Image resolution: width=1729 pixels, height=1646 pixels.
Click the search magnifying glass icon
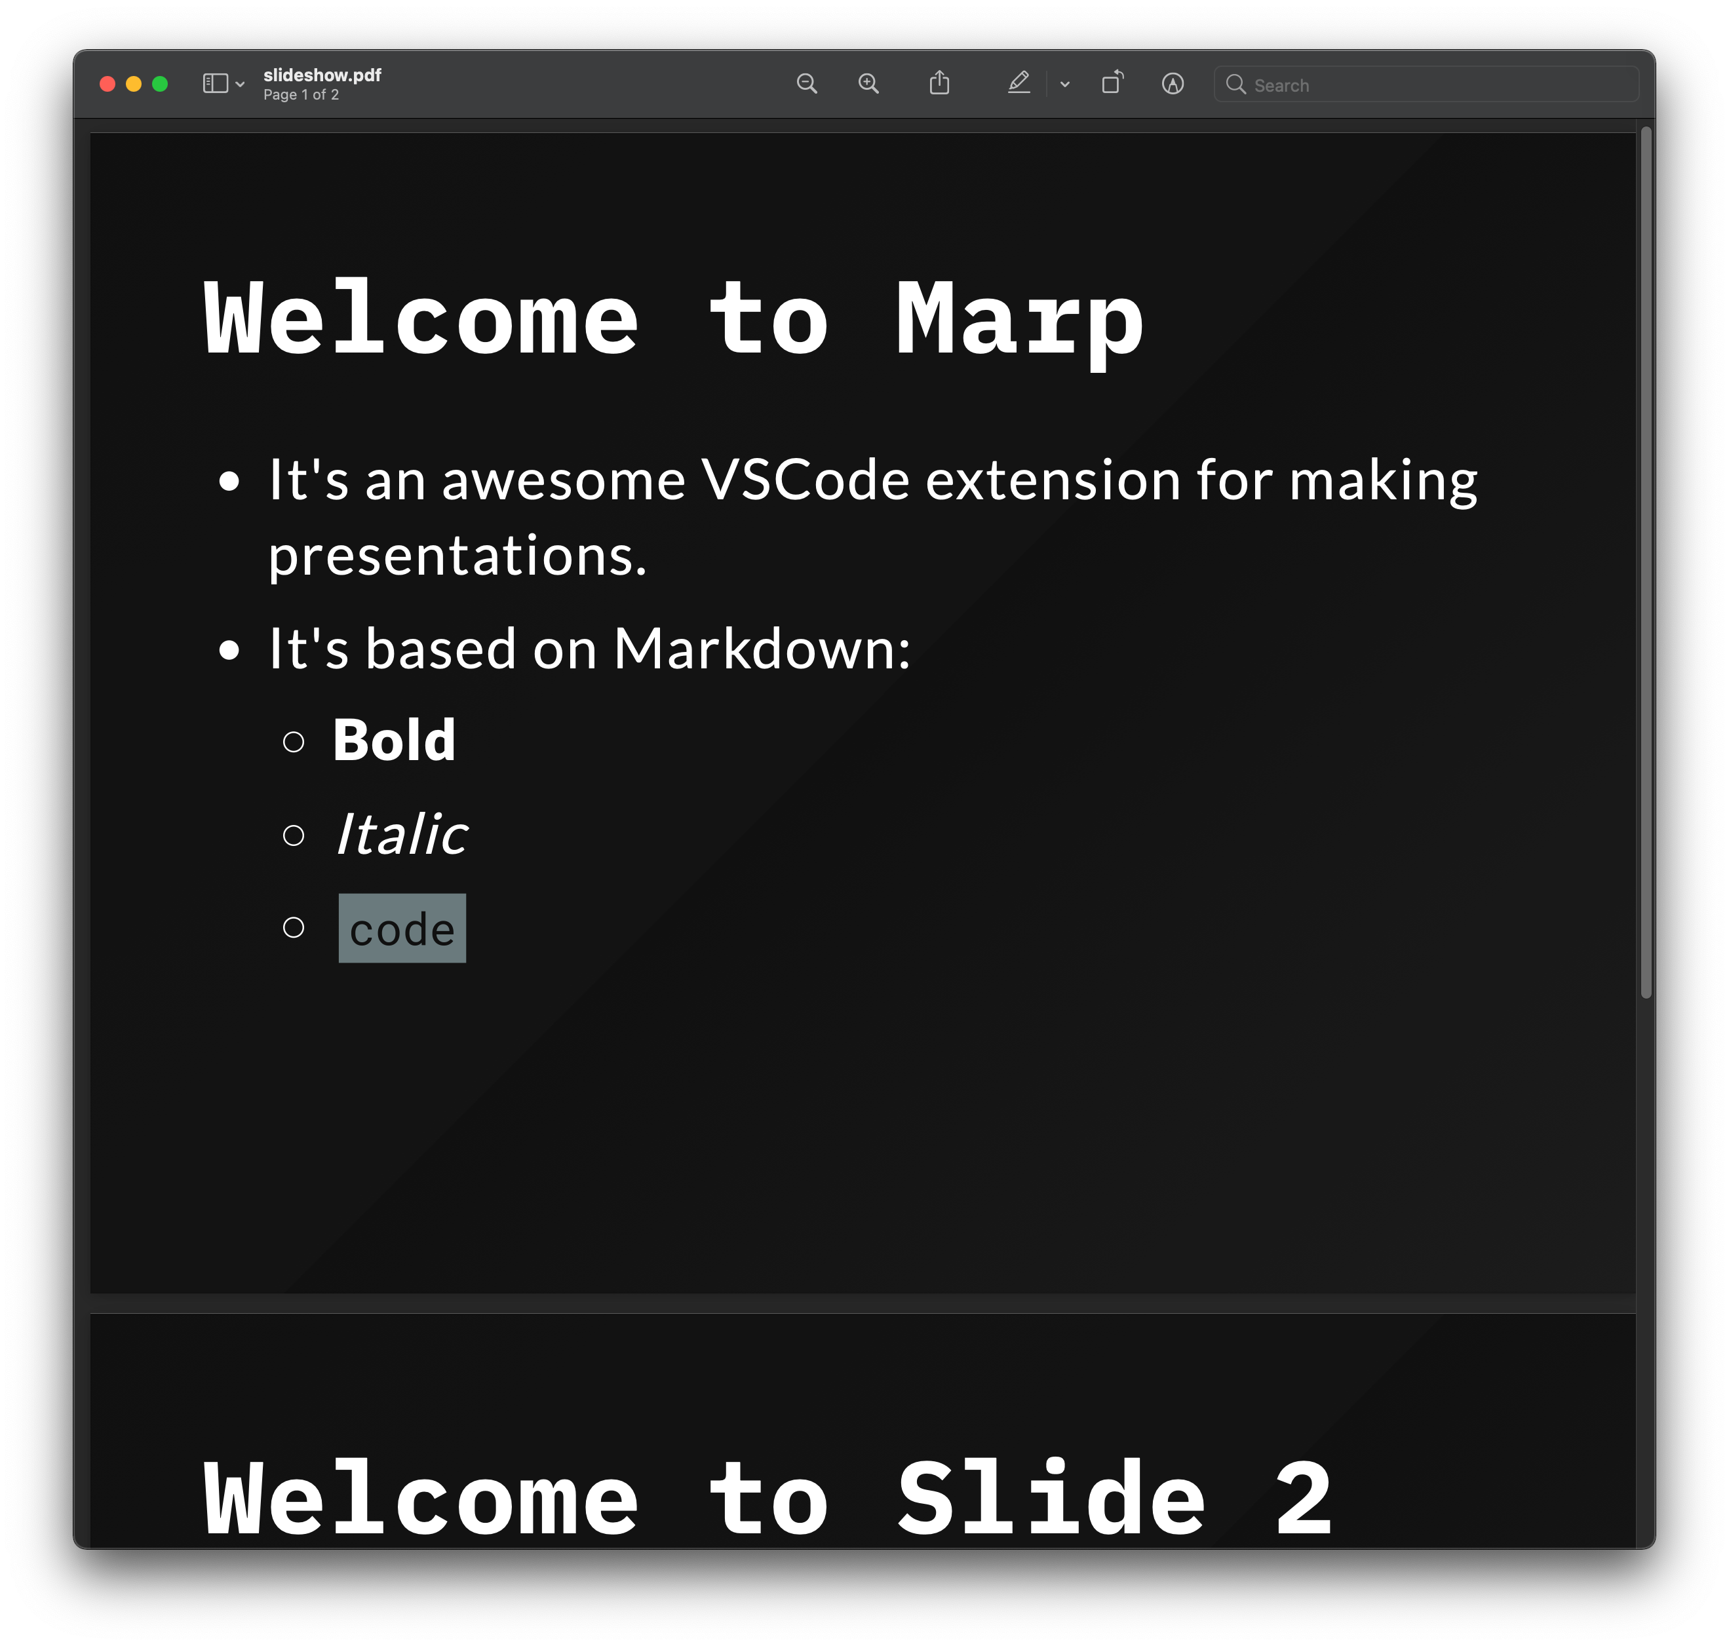[x=1235, y=85]
